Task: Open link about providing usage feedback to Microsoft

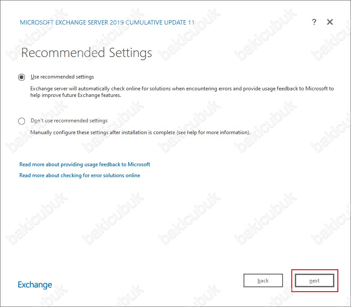Action: [x=85, y=164]
